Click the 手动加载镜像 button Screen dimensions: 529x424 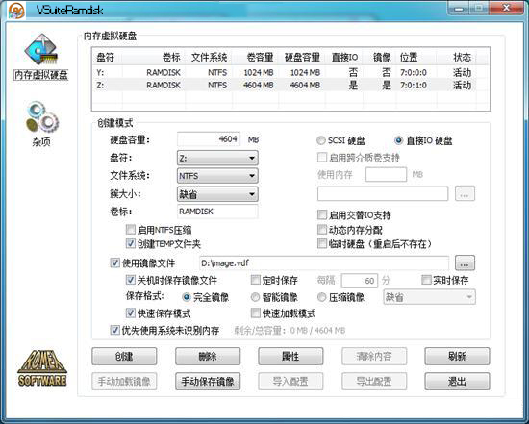tap(124, 382)
